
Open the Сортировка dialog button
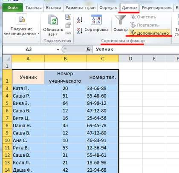[96, 23]
